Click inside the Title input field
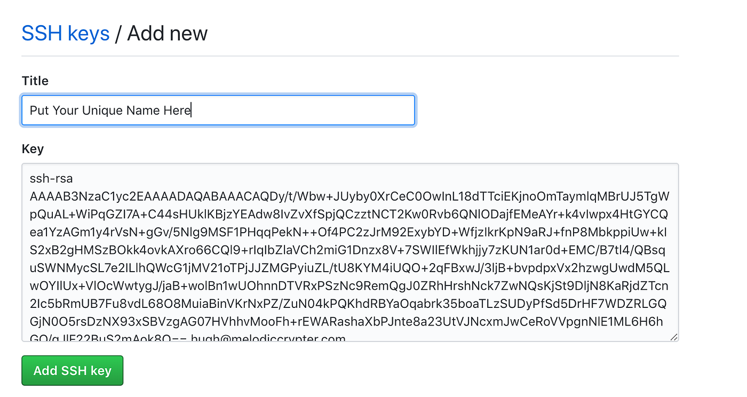The height and width of the screenshot is (397, 747). tap(213, 110)
